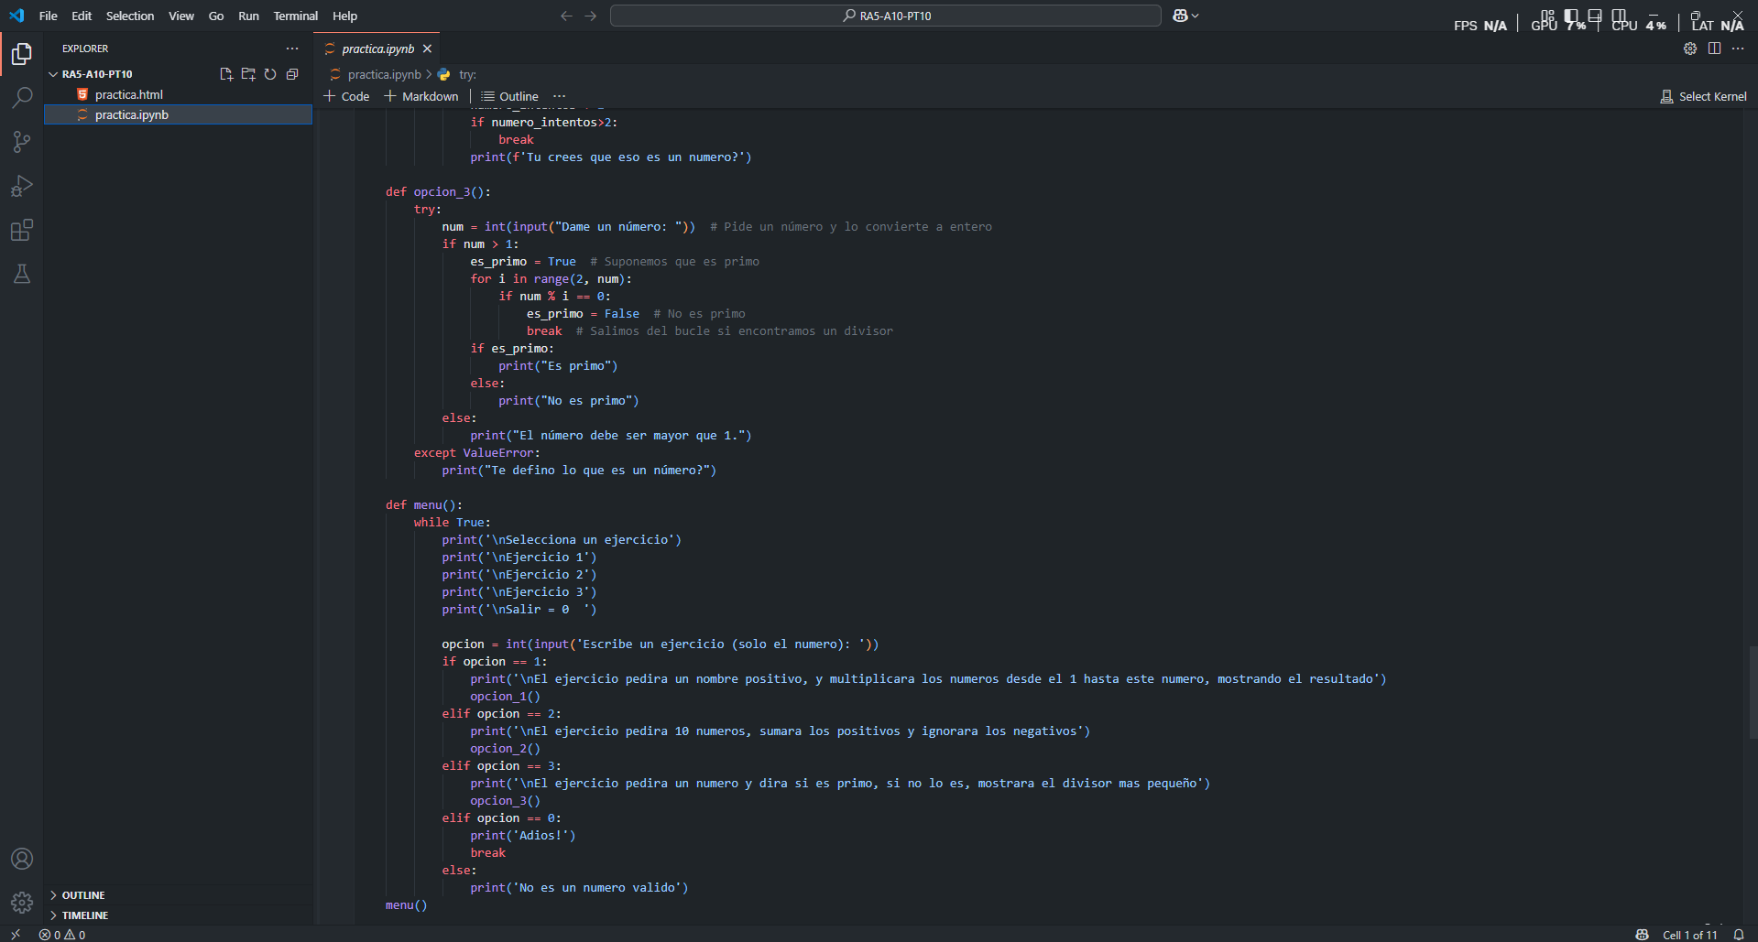Click the 'while True:' code line
This screenshot has height=942, width=1758.
(x=452, y=522)
